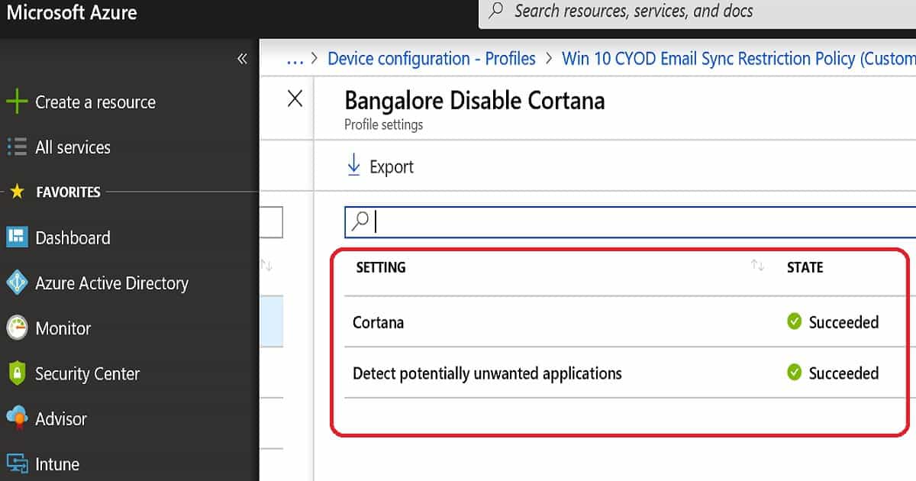Open Azure Active Directory menu entry
This screenshot has height=481, width=916.
pos(111,283)
